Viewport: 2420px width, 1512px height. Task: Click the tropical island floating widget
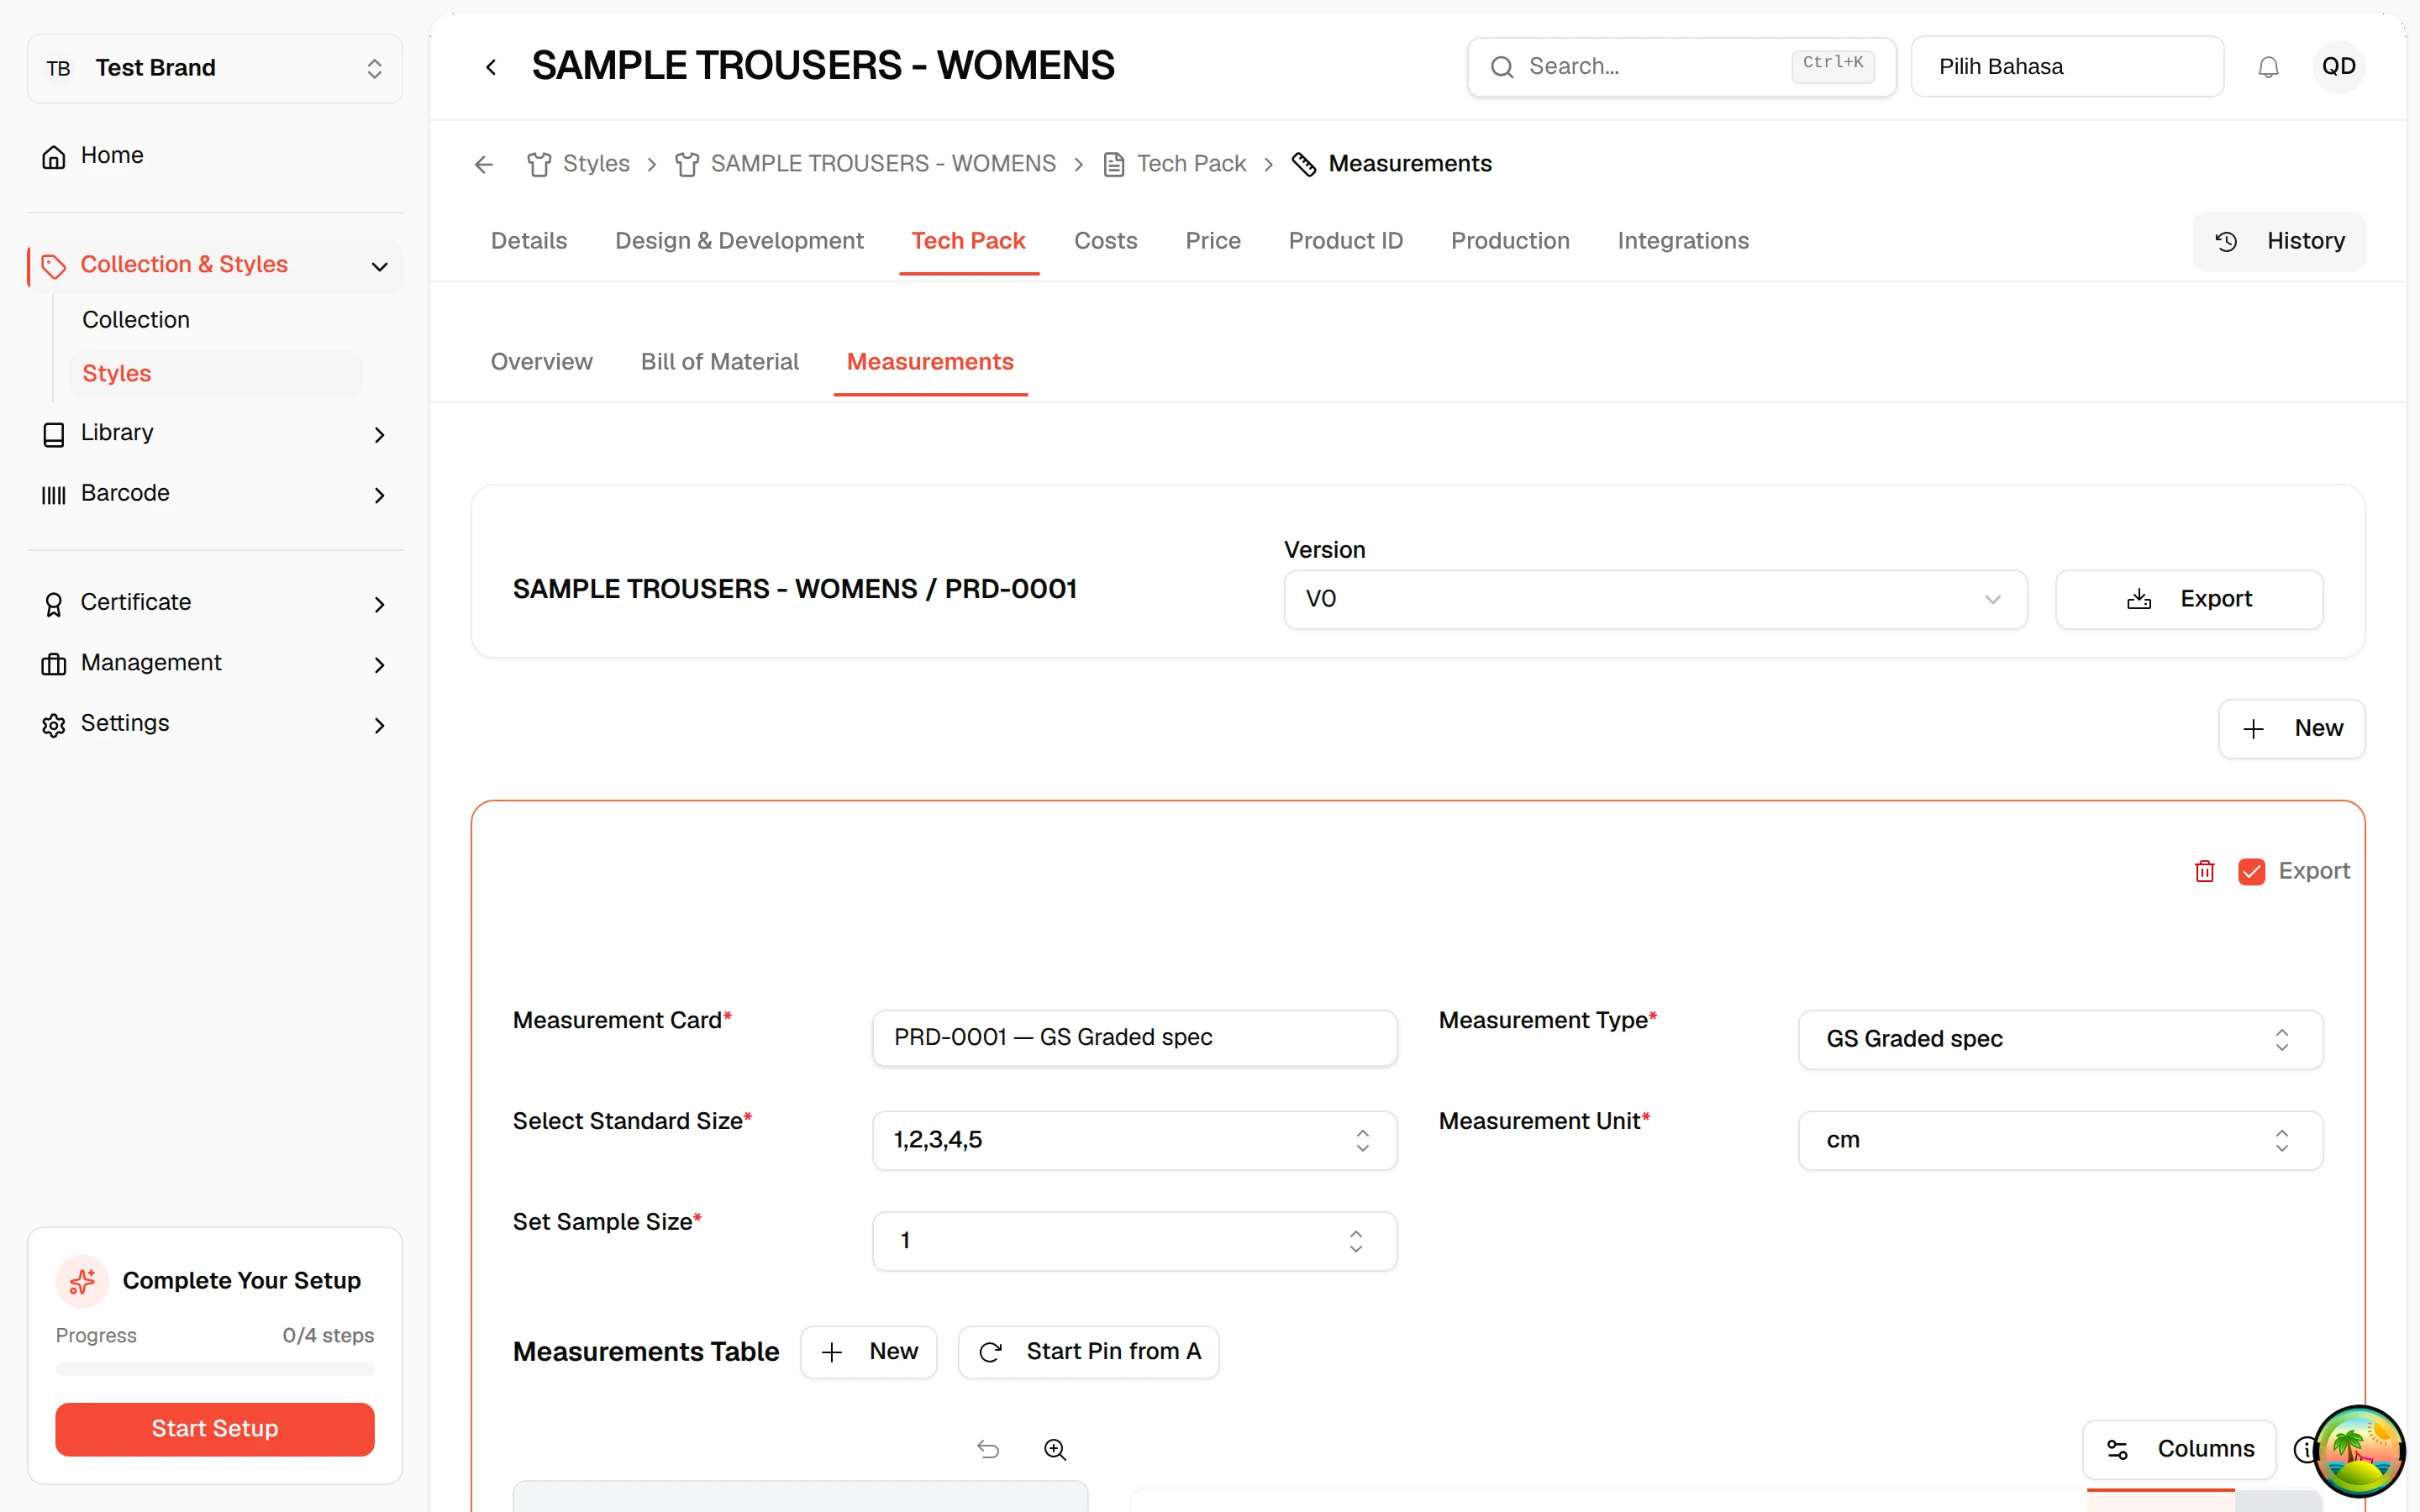click(2359, 1451)
